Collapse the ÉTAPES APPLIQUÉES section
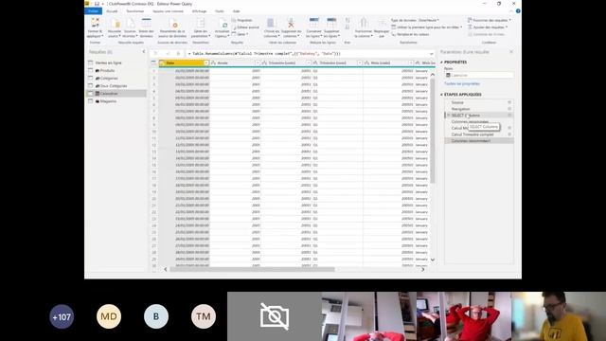The width and height of the screenshot is (606, 341). (442, 95)
